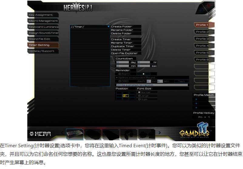This screenshot has width=243, height=169.
Task: Expand the Select a recorded Sound list
Action: click(117, 78)
